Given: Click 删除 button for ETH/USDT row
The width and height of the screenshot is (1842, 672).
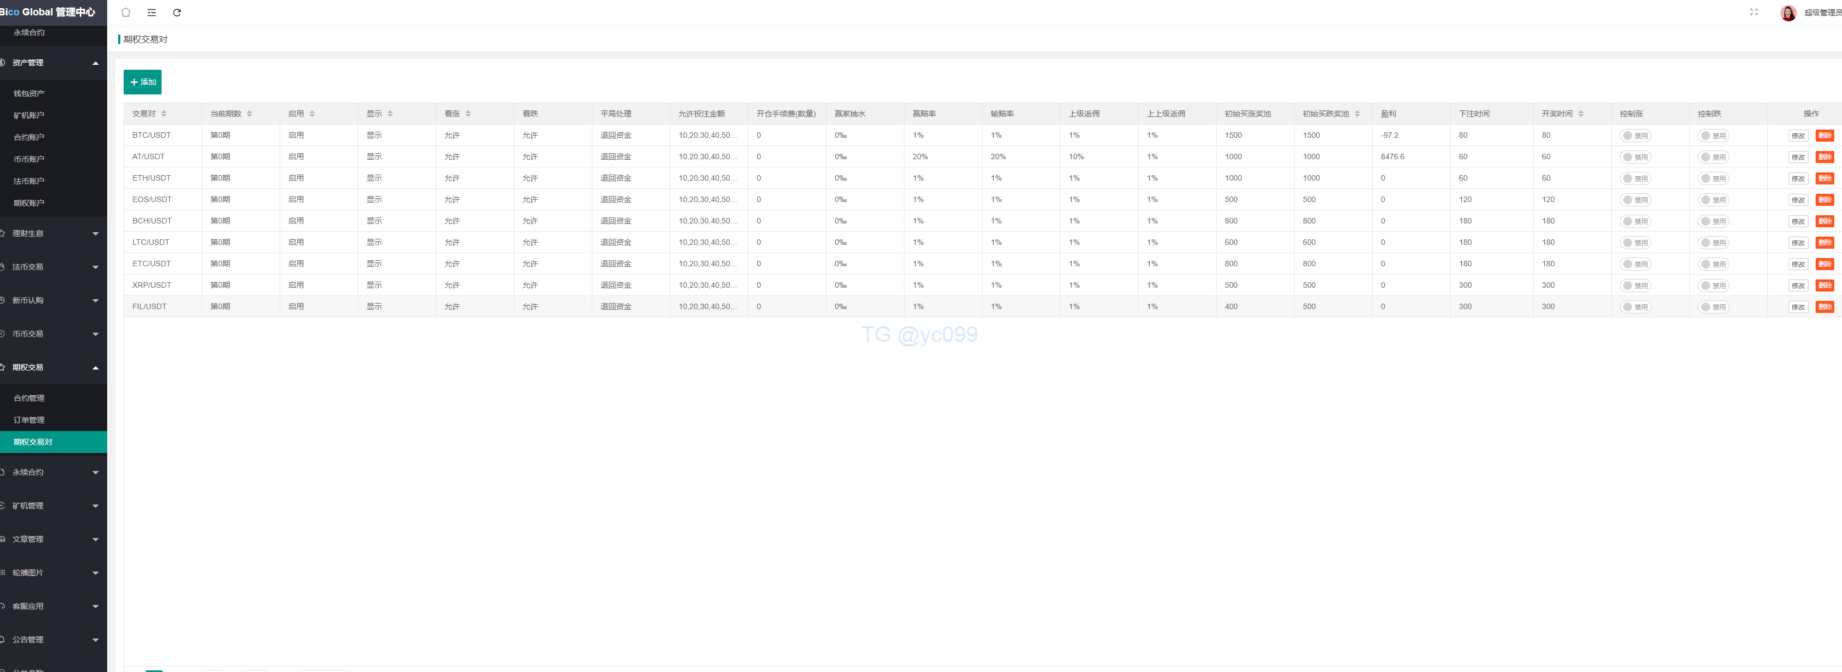Looking at the screenshot, I should [x=1824, y=178].
